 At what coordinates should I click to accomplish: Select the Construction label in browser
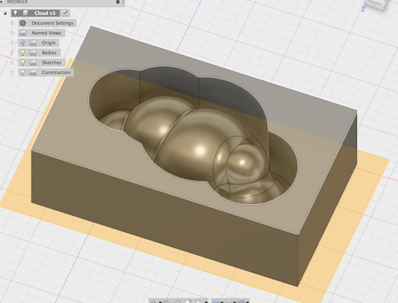[x=56, y=73]
